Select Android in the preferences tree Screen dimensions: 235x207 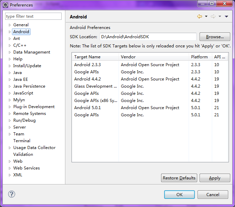point(21,32)
